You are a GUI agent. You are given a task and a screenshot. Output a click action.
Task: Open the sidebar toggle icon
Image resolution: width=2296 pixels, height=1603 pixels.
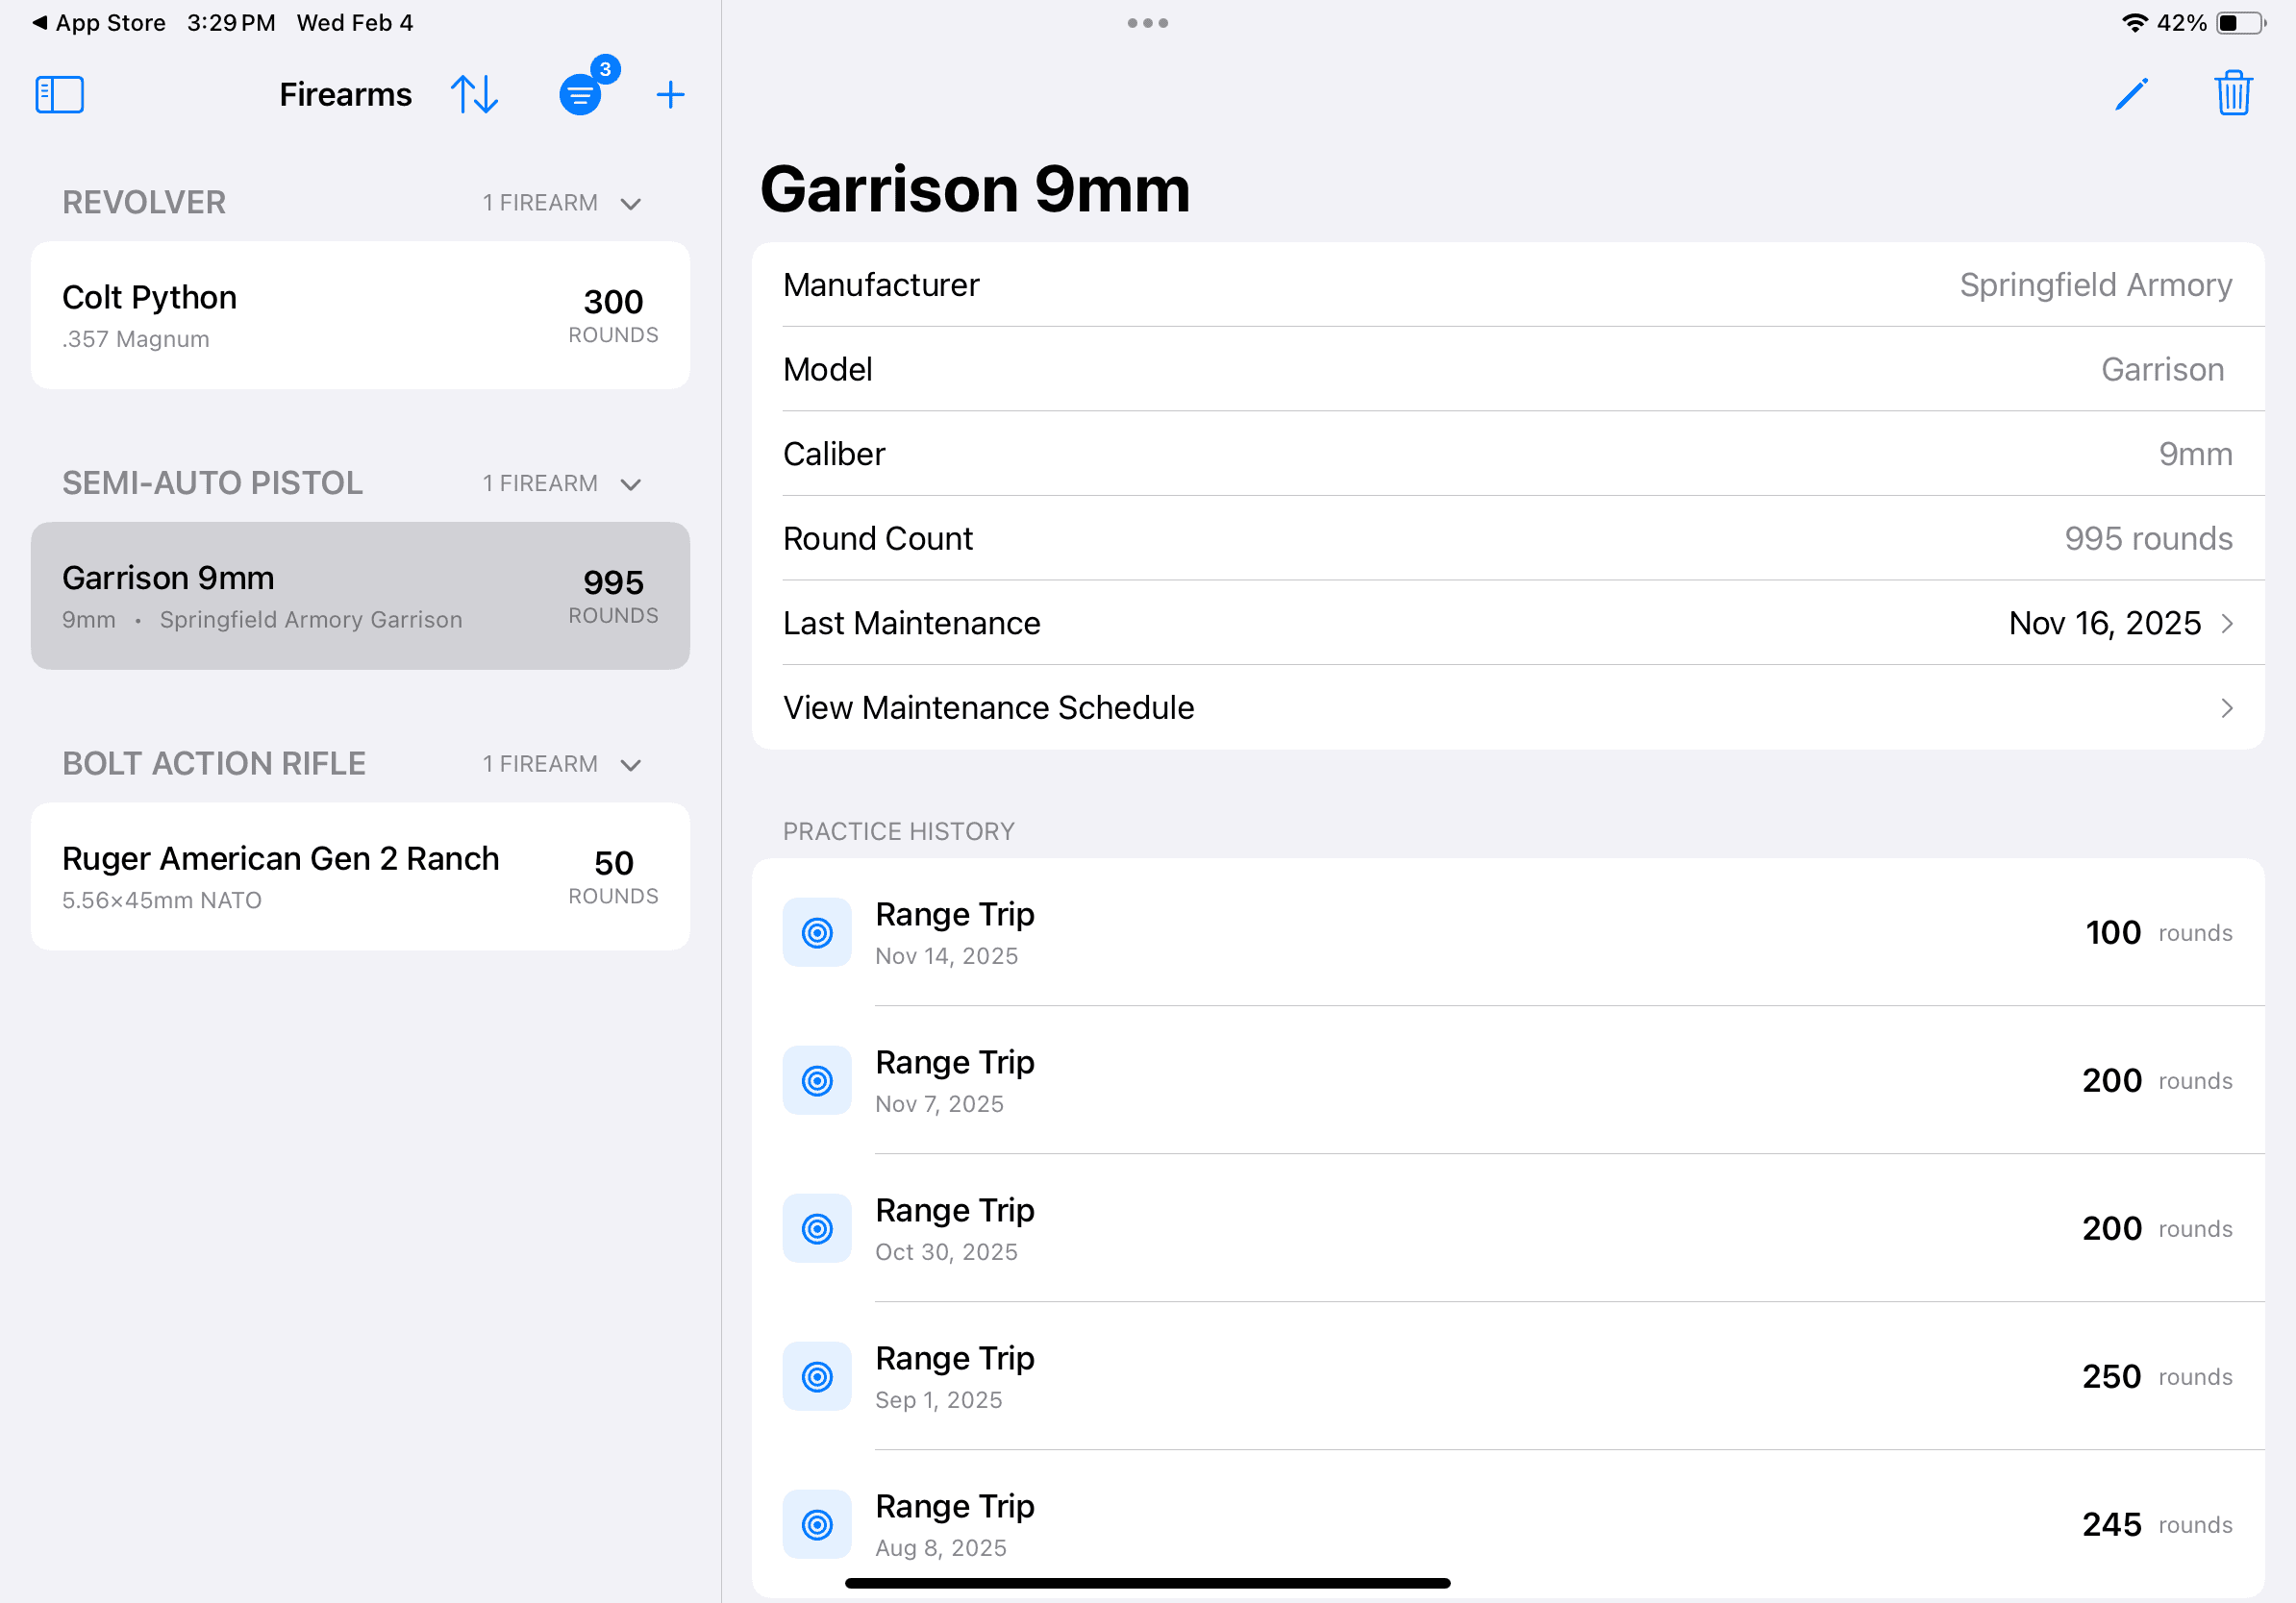(59, 94)
